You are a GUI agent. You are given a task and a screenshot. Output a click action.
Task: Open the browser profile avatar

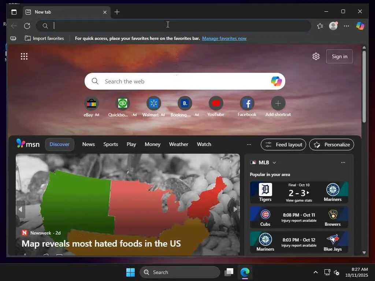coord(333,26)
